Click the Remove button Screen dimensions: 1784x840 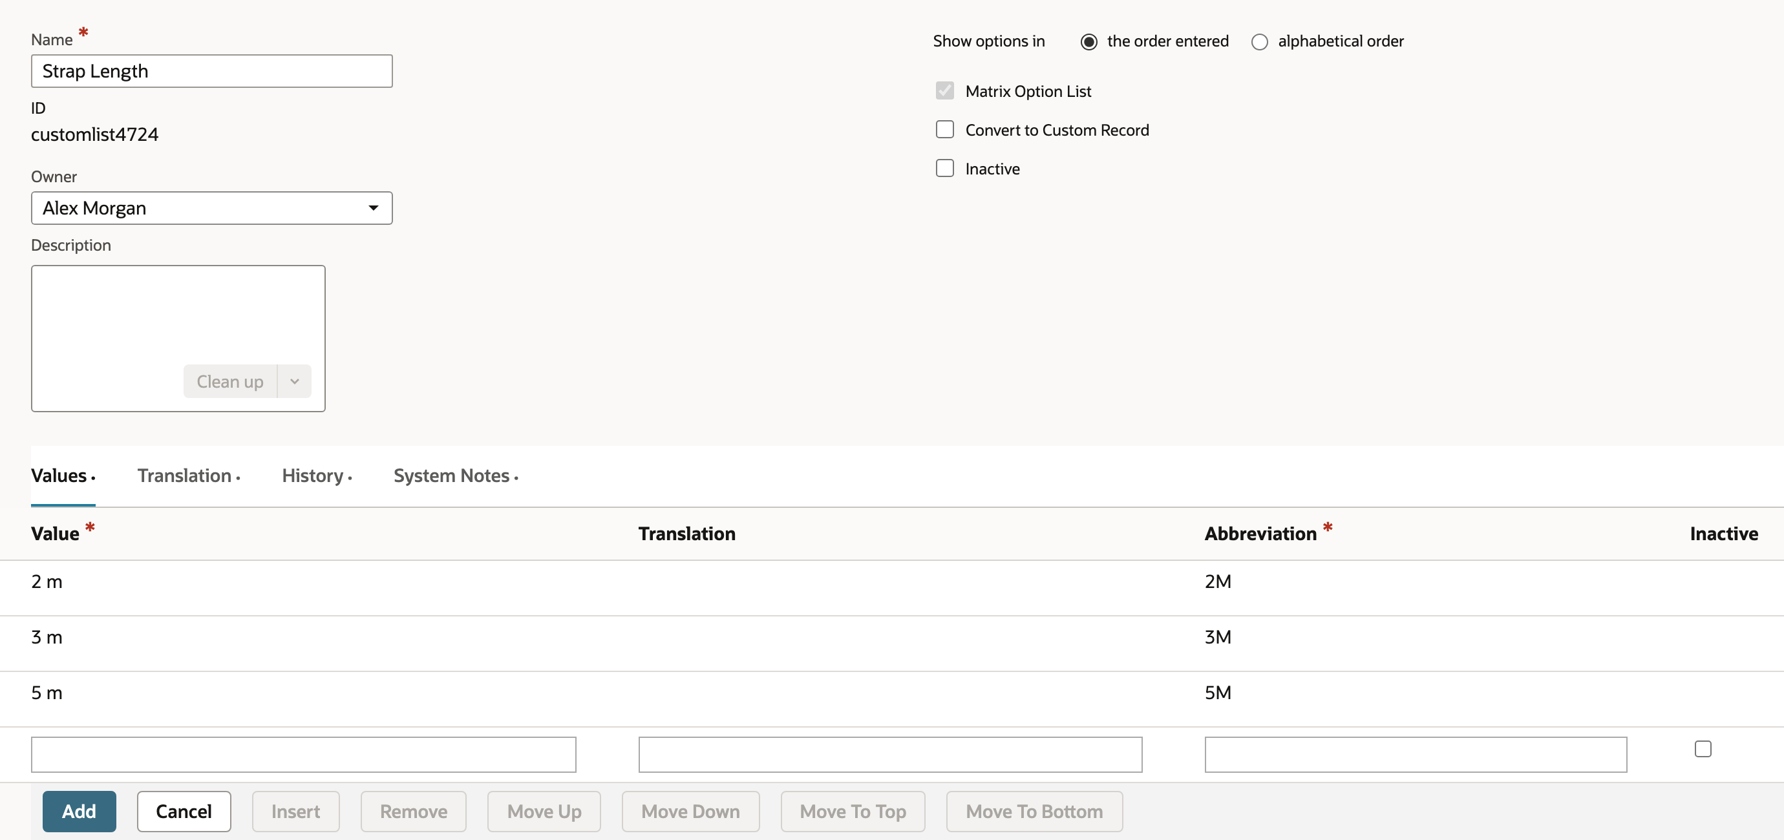pyautogui.click(x=414, y=812)
